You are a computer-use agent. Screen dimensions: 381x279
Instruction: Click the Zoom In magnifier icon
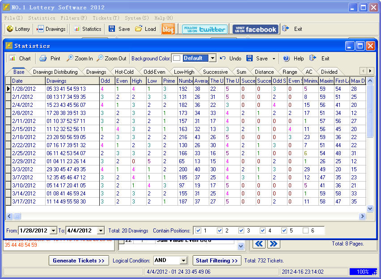(x=70, y=58)
